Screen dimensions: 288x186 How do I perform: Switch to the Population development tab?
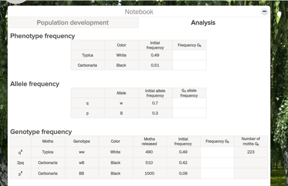[x=73, y=22]
